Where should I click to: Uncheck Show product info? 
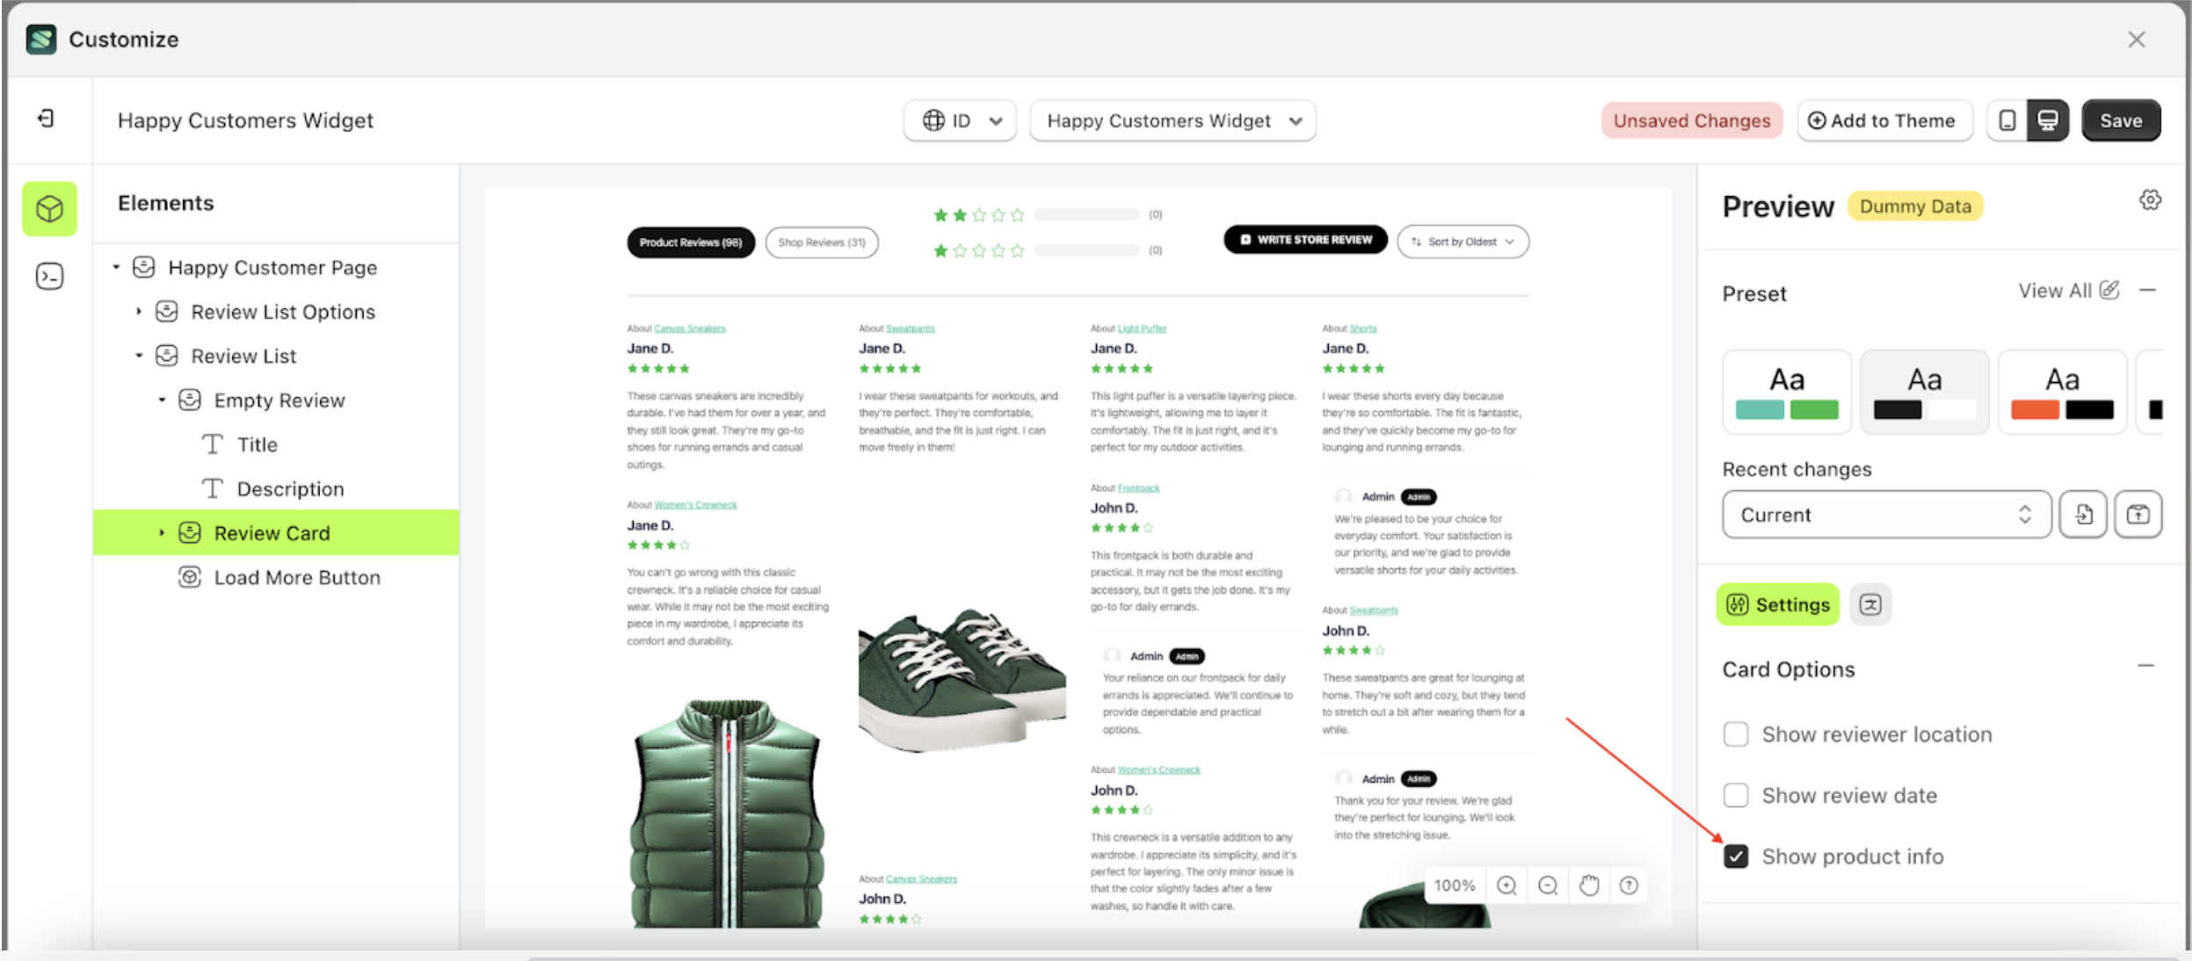pyautogui.click(x=1736, y=856)
